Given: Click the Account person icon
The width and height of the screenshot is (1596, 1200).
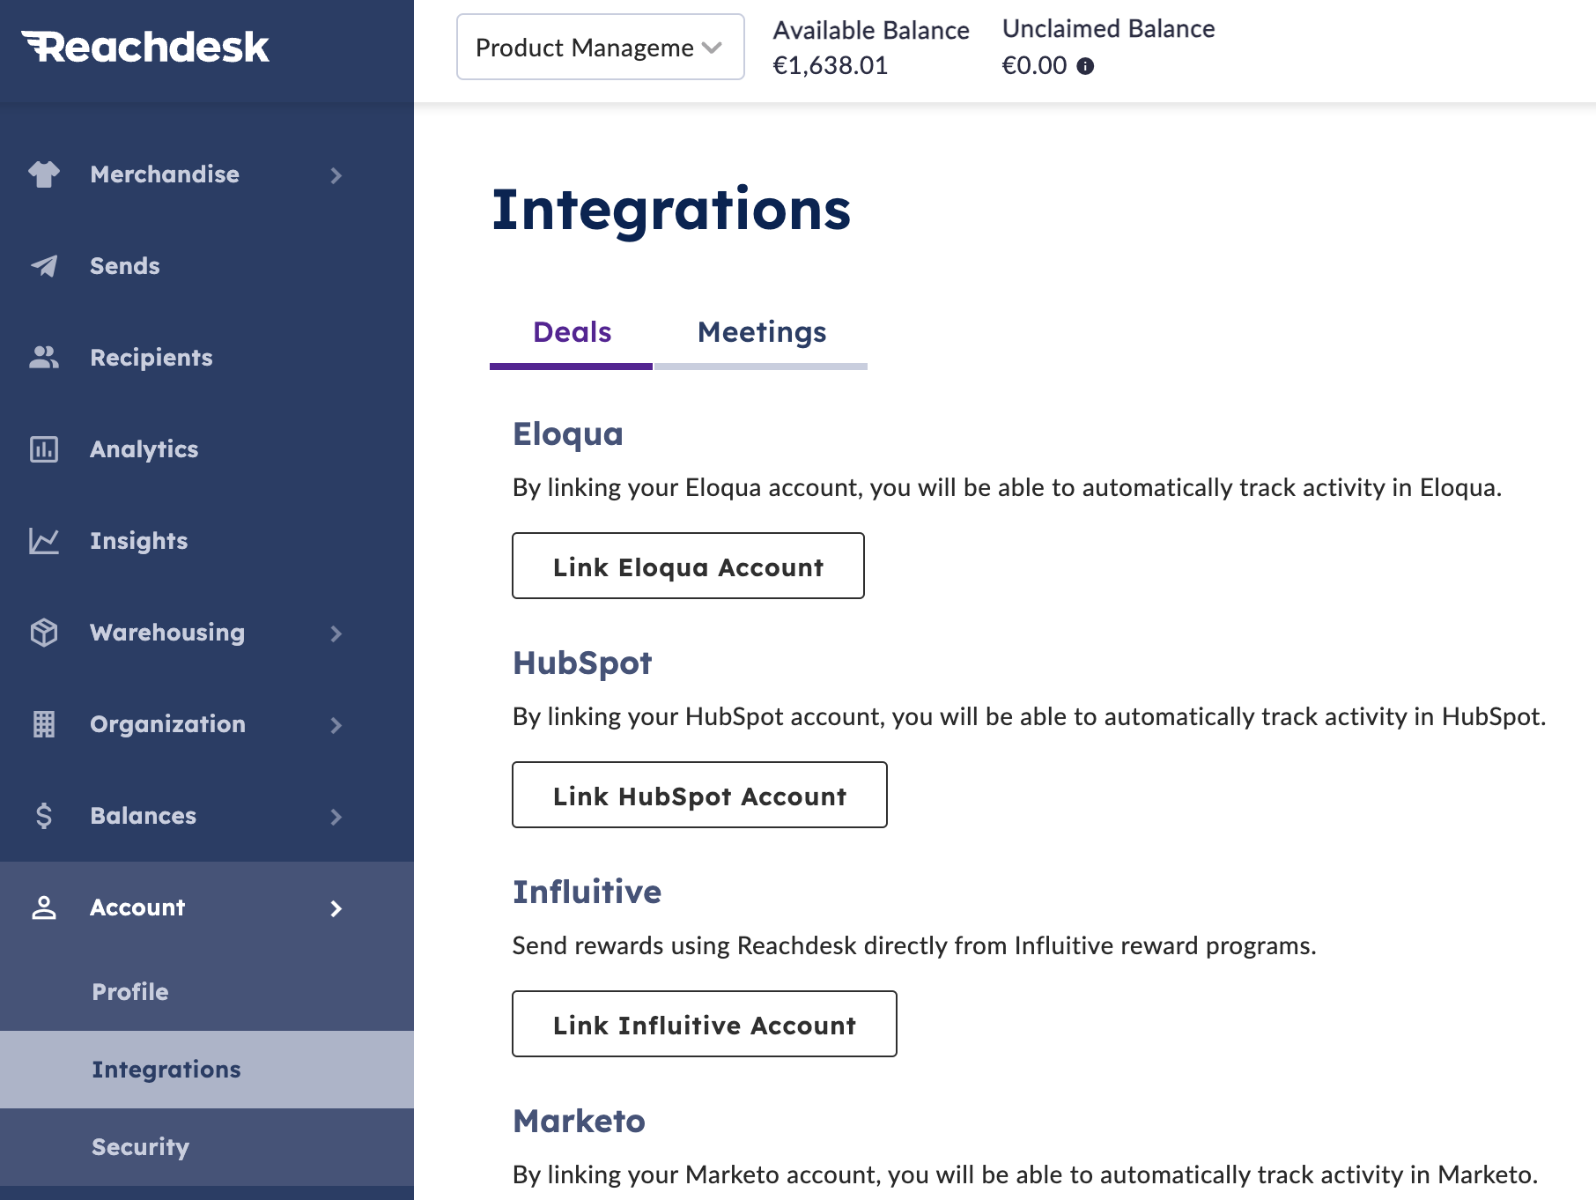Looking at the screenshot, I should coord(44,907).
